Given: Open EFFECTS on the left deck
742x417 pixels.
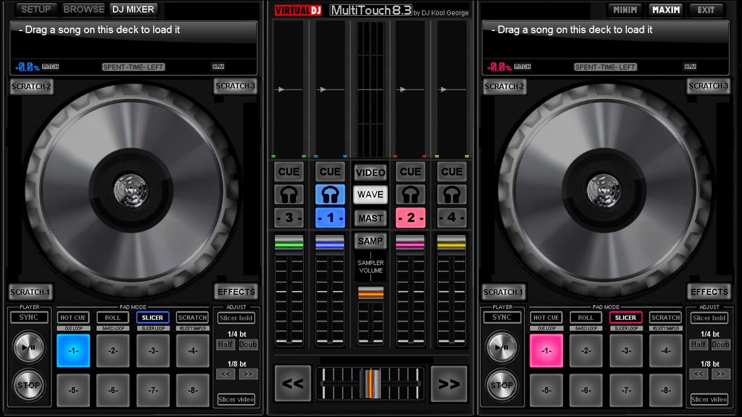Looking at the screenshot, I should 236,292.
